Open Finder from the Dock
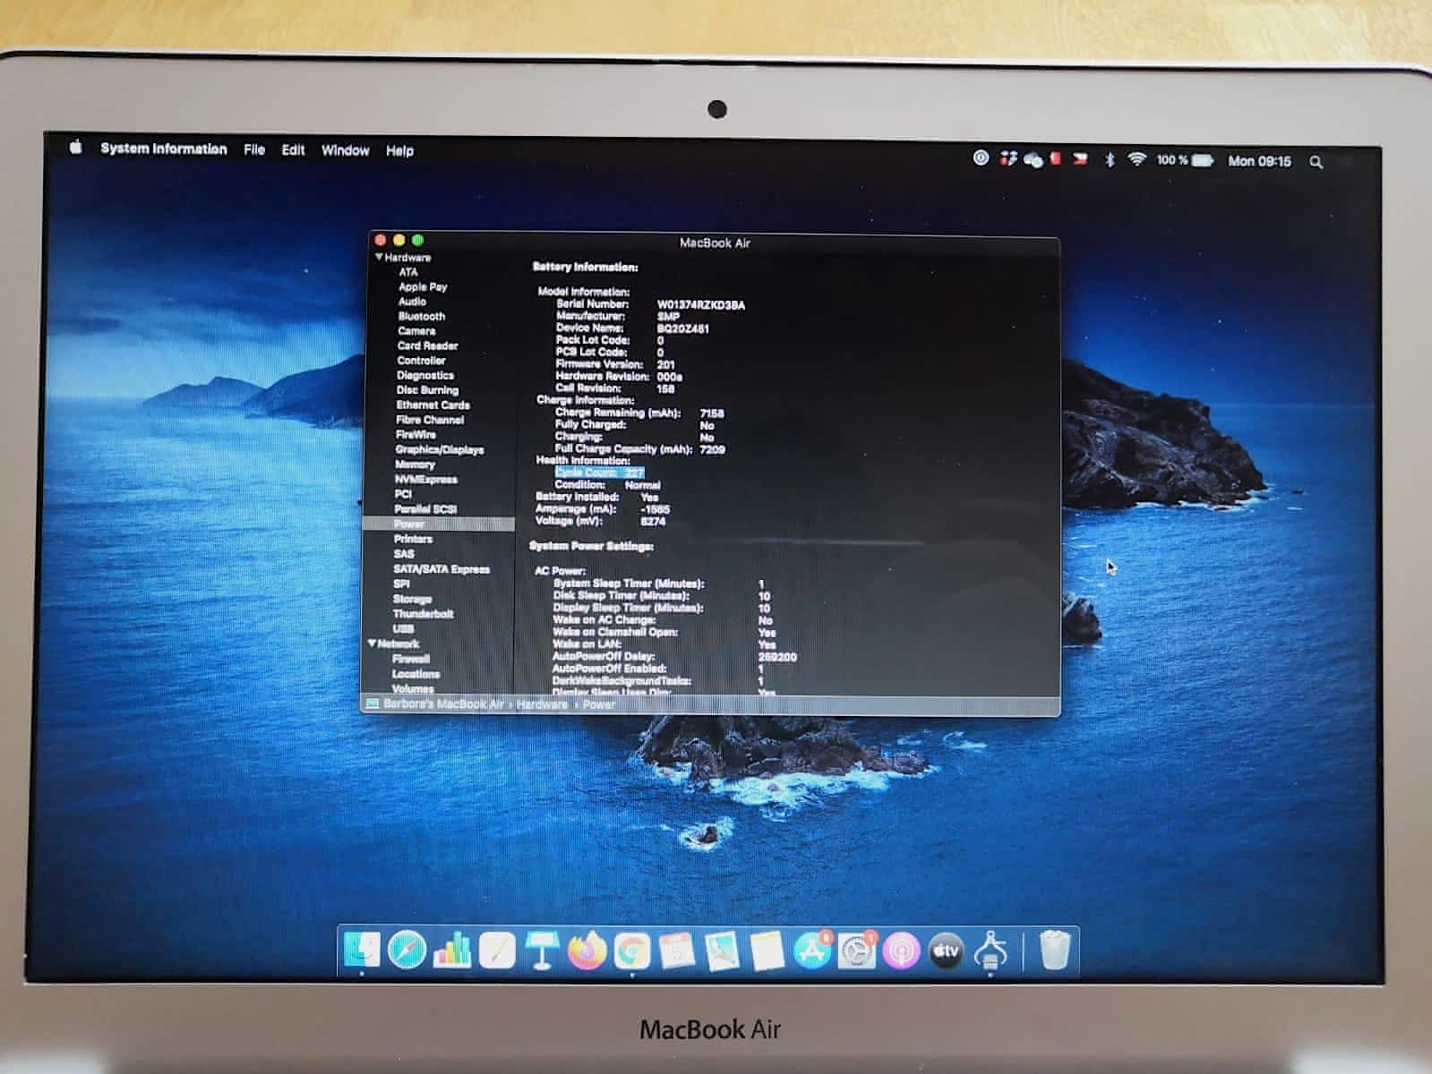Screen dimensions: 1432x1074 pyautogui.click(x=362, y=950)
